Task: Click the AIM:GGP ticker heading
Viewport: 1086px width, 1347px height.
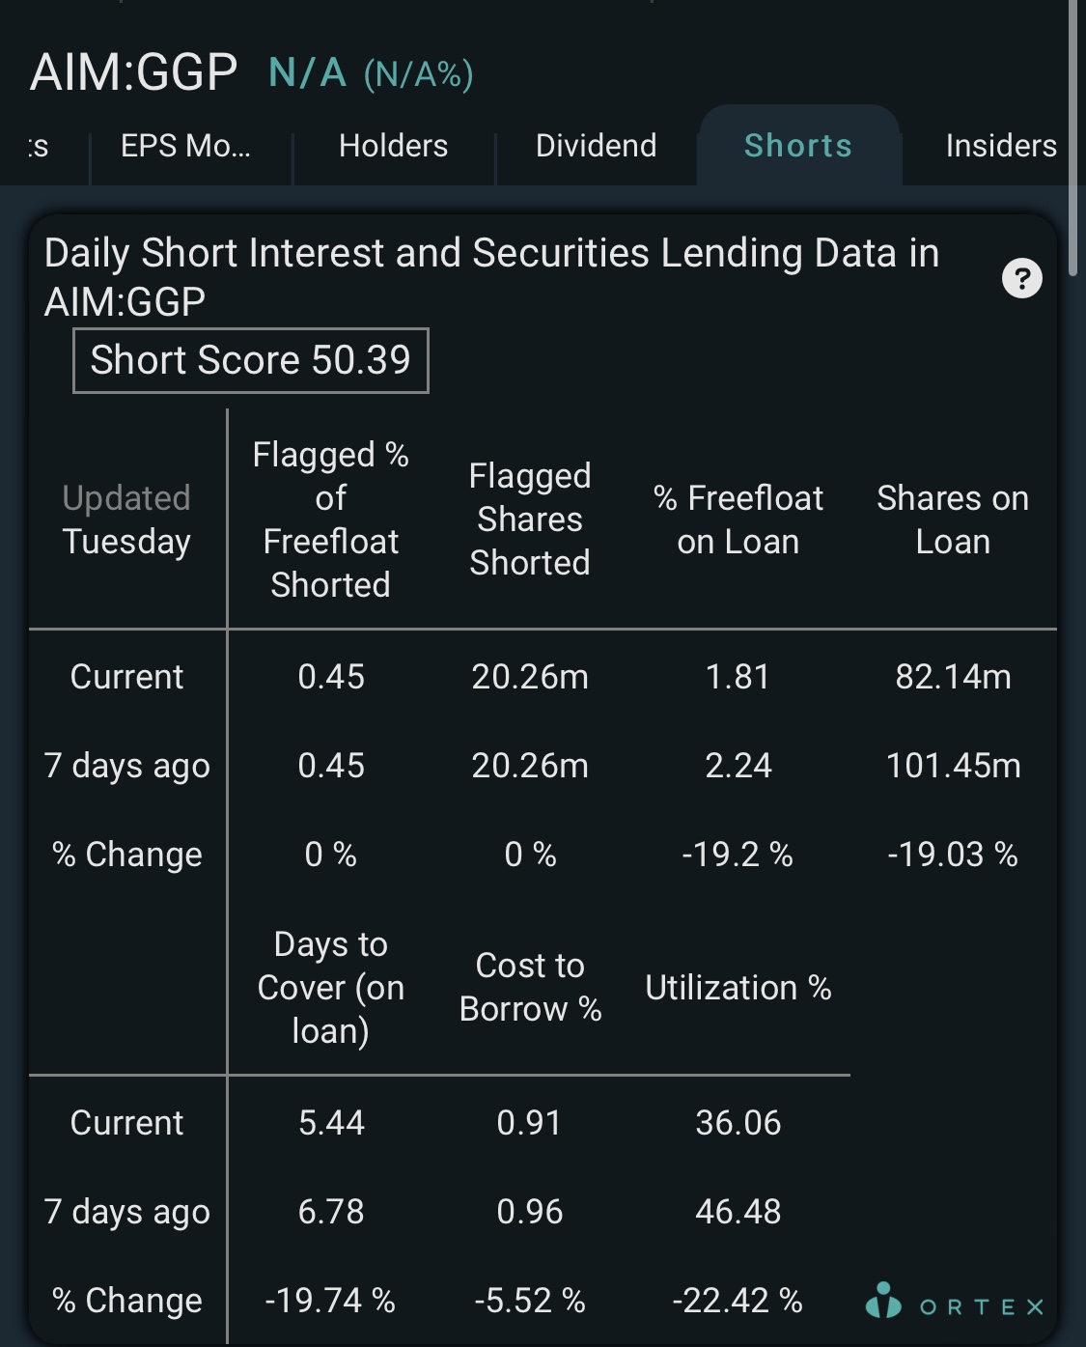Action: (x=133, y=71)
